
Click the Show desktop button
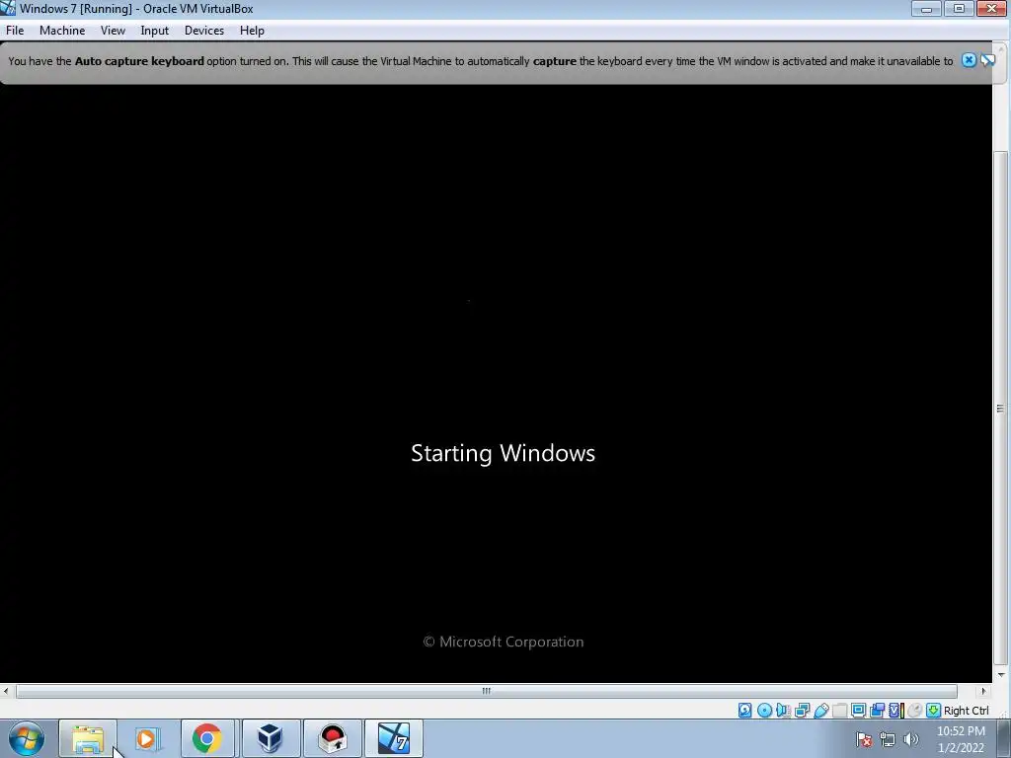pyautogui.click(x=1004, y=738)
